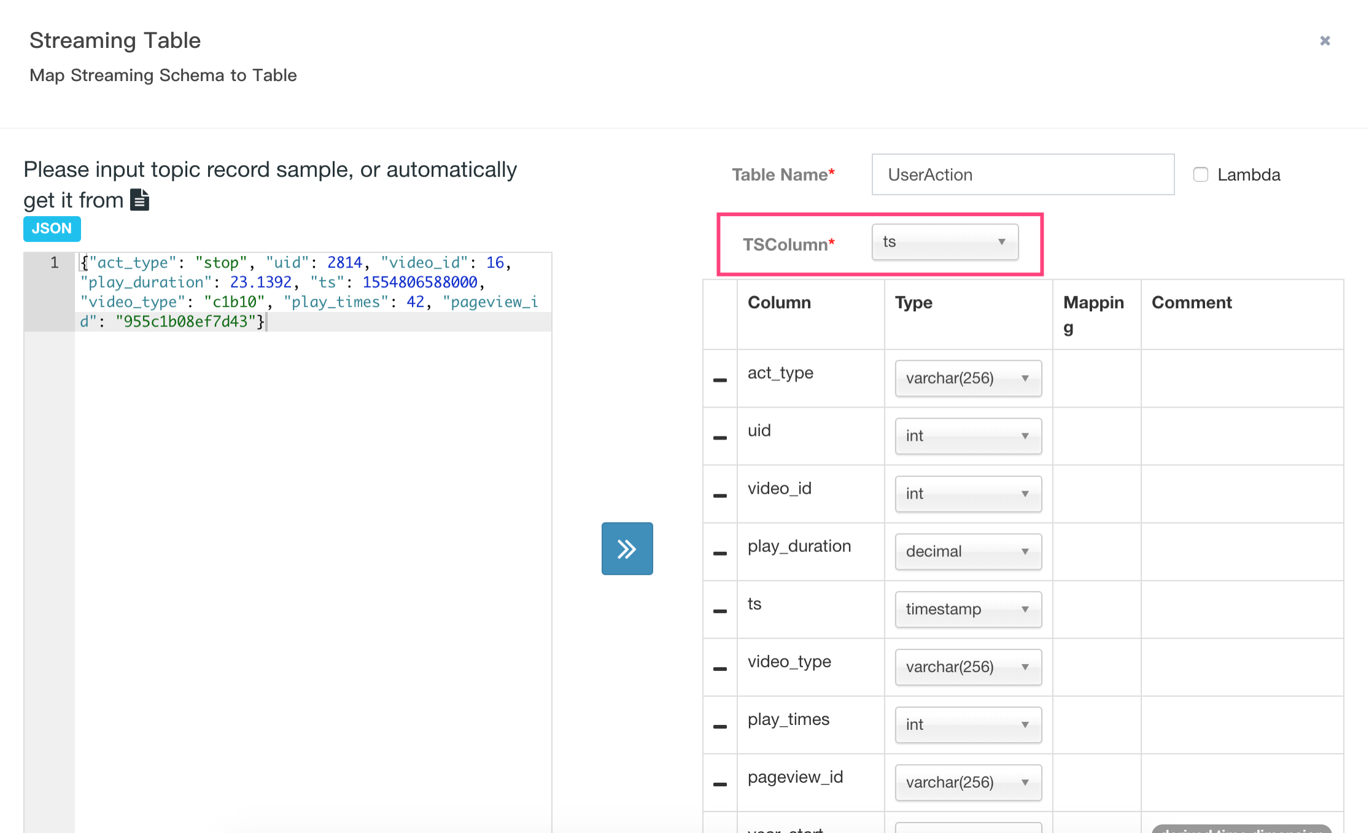Open video_type varchar(256) type dropdown
The image size is (1369, 833).
point(968,667)
